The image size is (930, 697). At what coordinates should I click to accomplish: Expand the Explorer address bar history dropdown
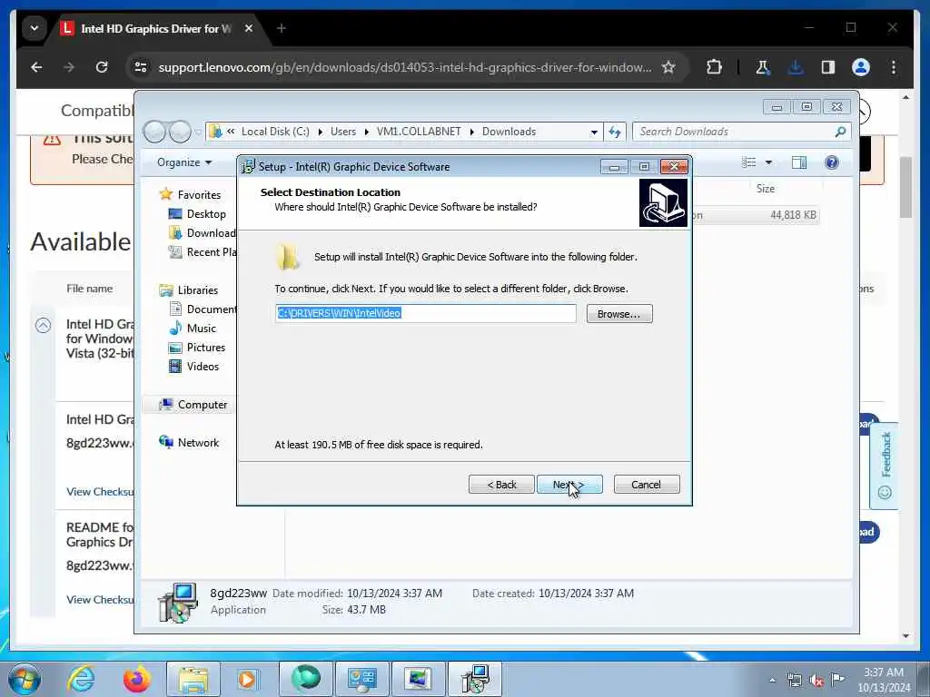pyautogui.click(x=594, y=133)
